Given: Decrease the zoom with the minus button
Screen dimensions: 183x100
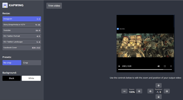Looking at the screenshot, I should click(x=124, y=91).
